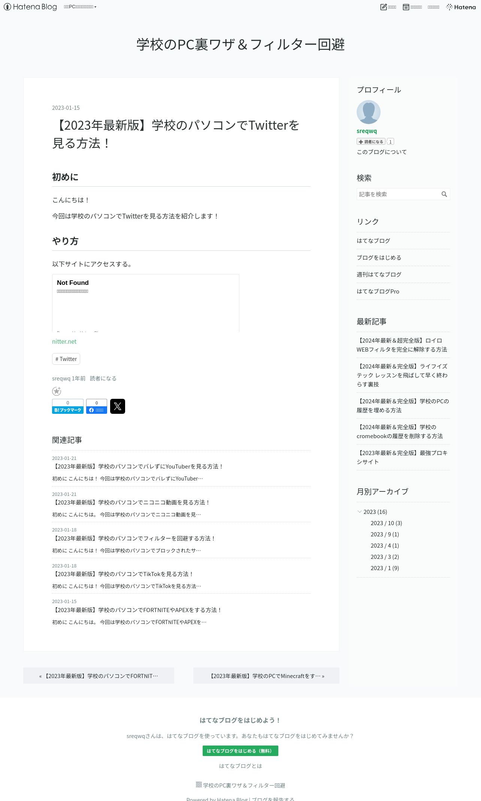
Task: Open archive 2023 / 1 (9)
Action: pos(384,568)
